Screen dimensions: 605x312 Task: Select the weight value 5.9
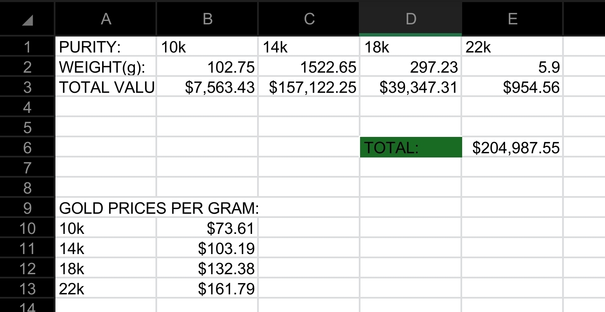tap(512, 67)
